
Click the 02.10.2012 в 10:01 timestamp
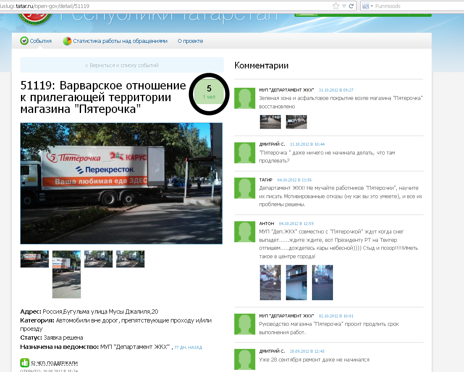point(336,316)
